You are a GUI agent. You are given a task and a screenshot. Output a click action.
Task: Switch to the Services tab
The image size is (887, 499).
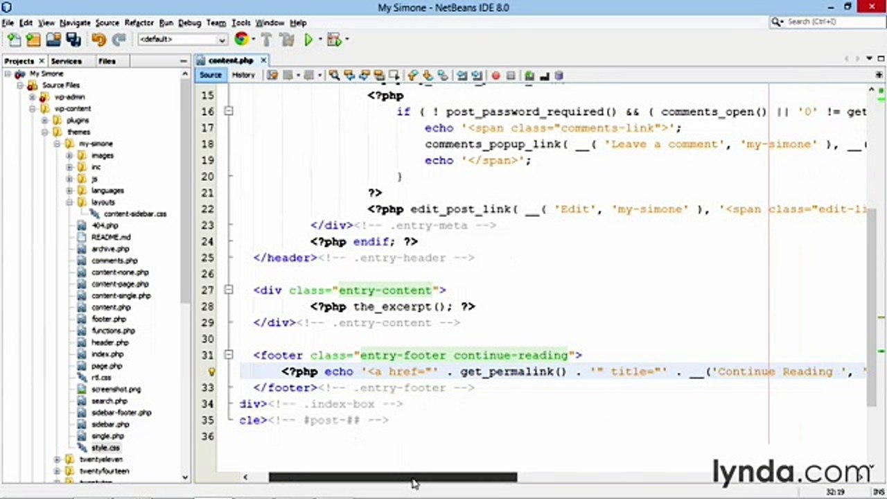click(x=67, y=61)
